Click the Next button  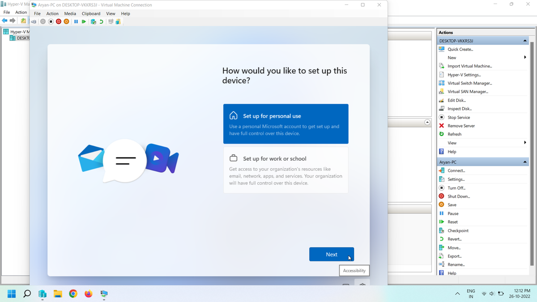332,255
